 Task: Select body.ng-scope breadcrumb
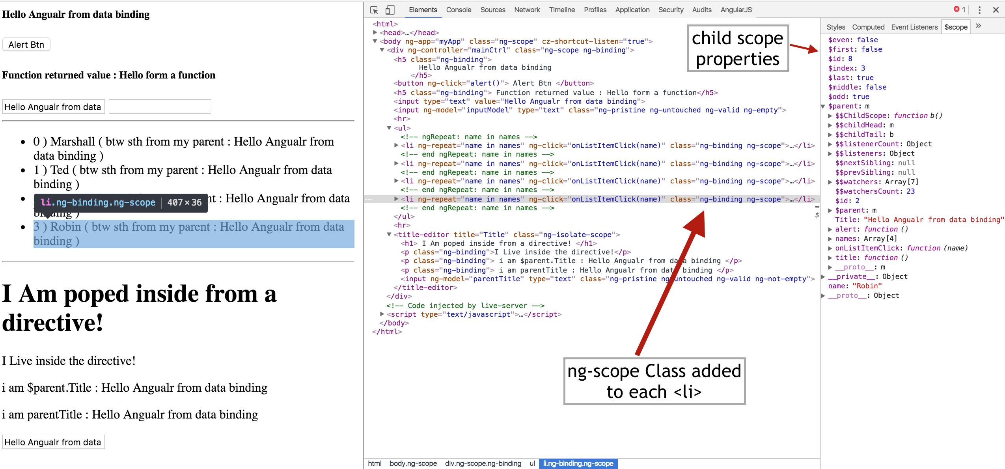(x=413, y=463)
